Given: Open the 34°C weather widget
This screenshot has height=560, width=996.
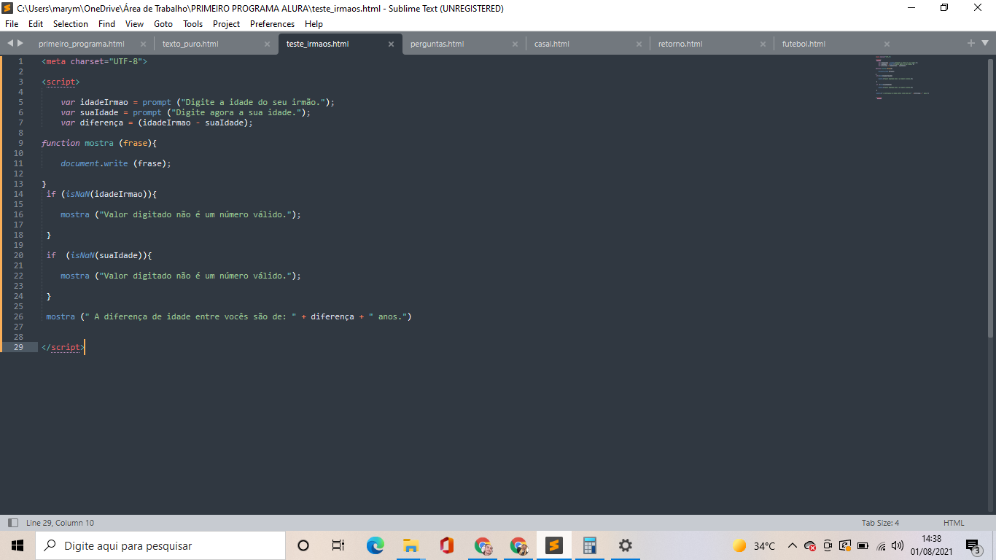Looking at the screenshot, I should tap(754, 545).
